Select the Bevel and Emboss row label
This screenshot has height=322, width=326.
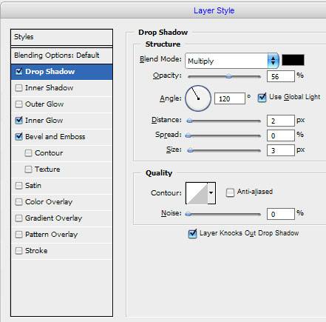55,137
